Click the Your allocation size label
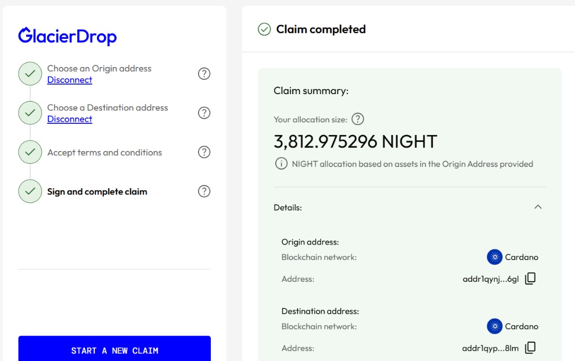This screenshot has height=361, width=575. pyautogui.click(x=310, y=119)
